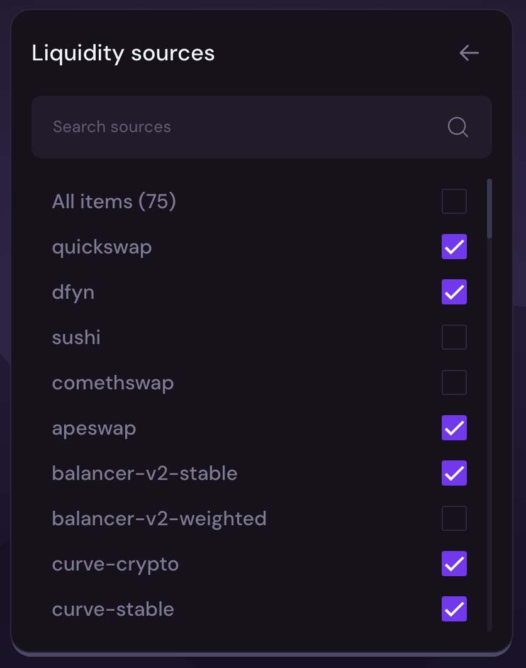Click the back arrow icon
This screenshot has width=526, height=668.
469,53
